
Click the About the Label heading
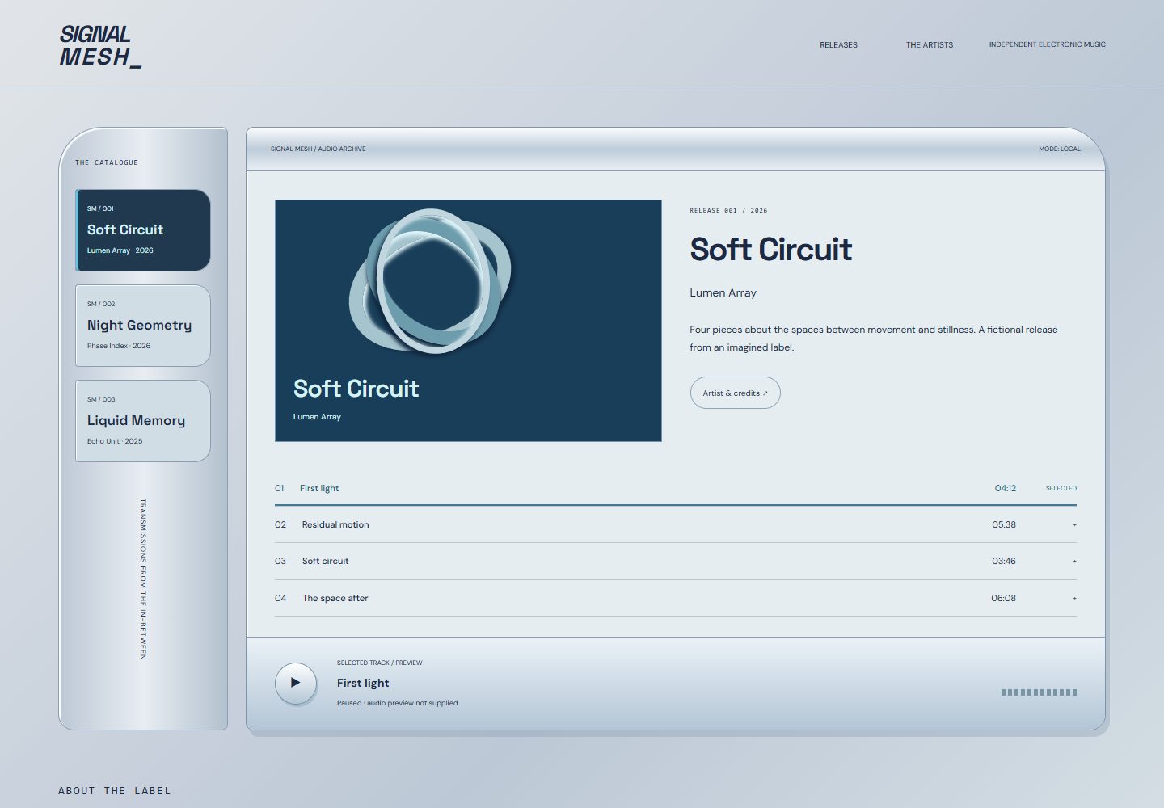click(x=115, y=791)
